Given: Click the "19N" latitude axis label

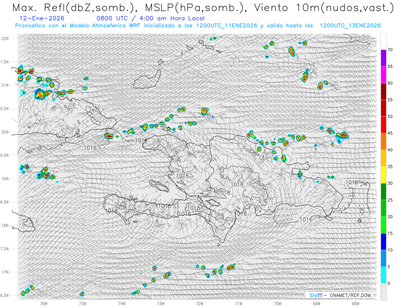Looking at the screenshot, I should [x=5, y=179].
